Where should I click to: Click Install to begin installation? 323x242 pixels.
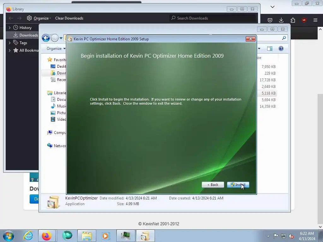pos(238,185)
